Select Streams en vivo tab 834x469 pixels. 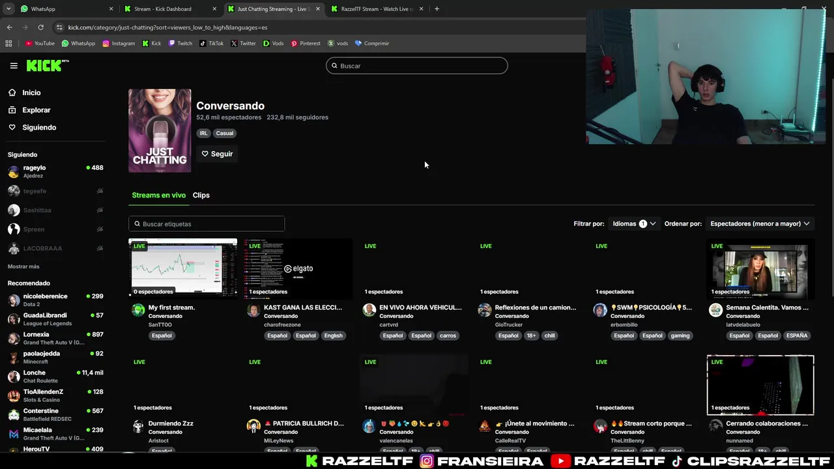(158, 195)
